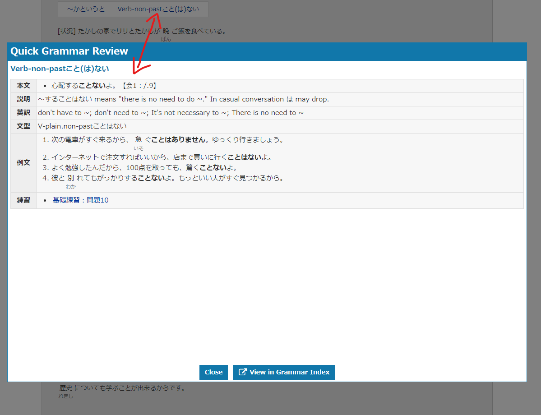Click the V-plain.non-pastことはない pattern text
The width and height of the screenshot is (541, 415).
[82, 126]
